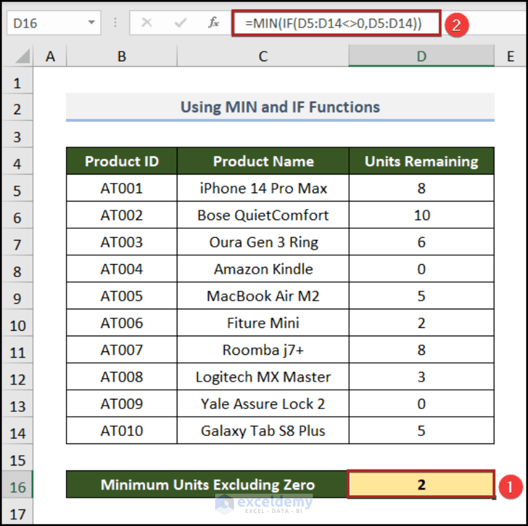Select column A header
Viewport: 528px width, 526px height.
click(50, 56)
